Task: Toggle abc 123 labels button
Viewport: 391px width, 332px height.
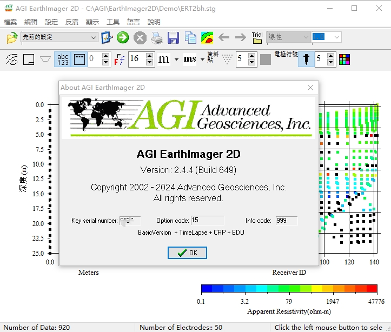Action: 63,59
